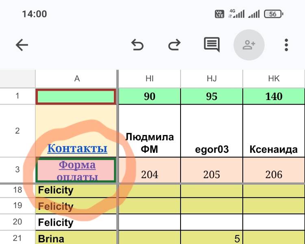Viewport: 305px width, 244px height.
Task: Select the Felicity cell in row 18
Action: click(76, 190)
